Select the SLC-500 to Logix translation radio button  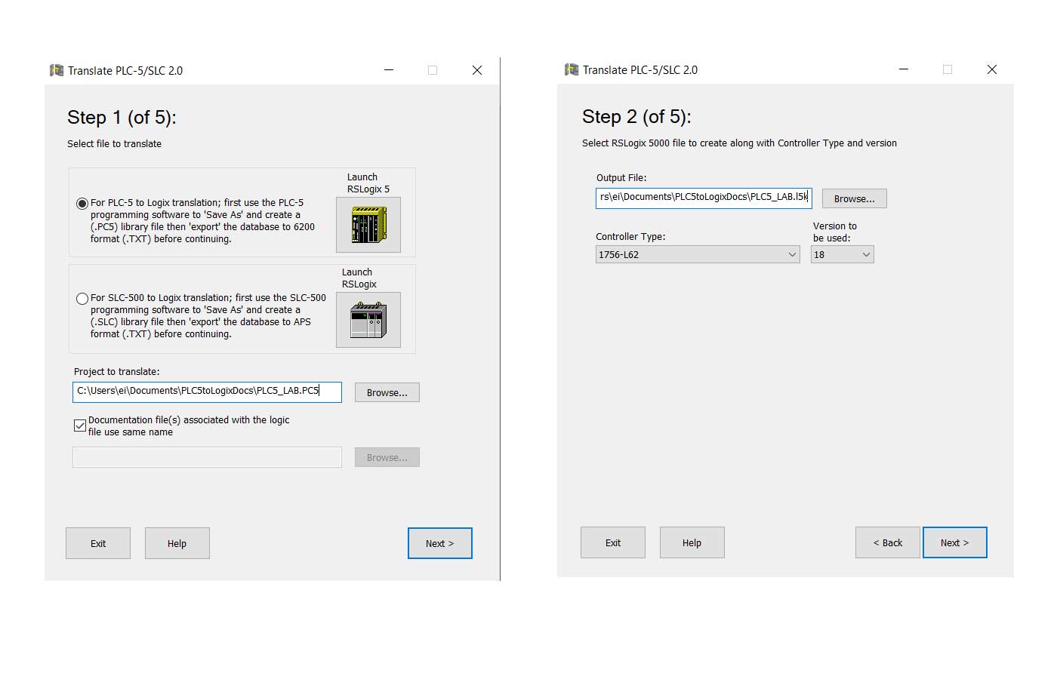82,299
